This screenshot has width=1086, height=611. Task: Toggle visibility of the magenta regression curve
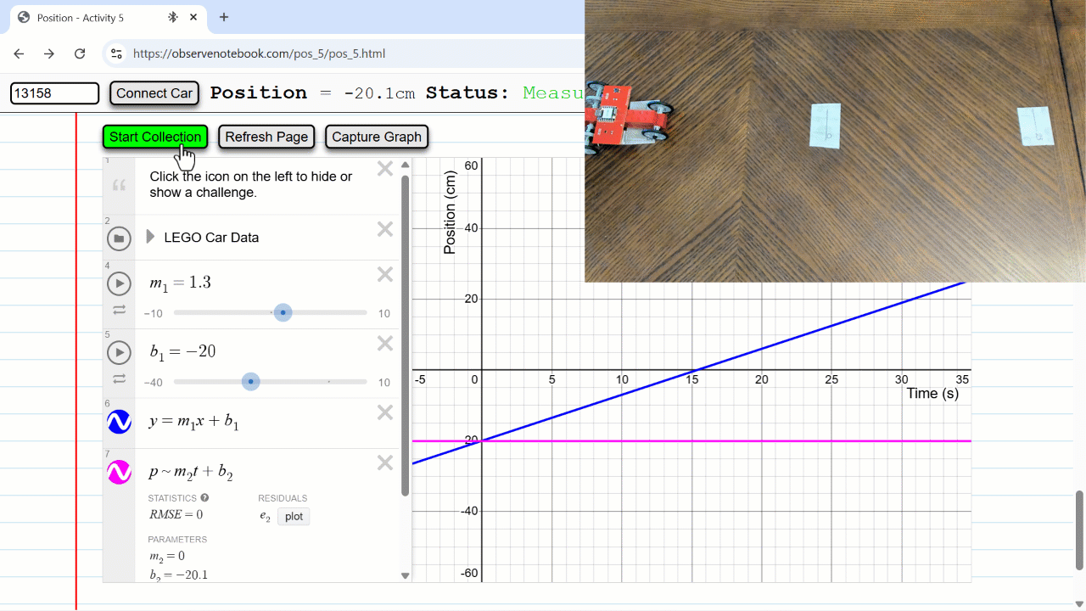coord(119,472)
